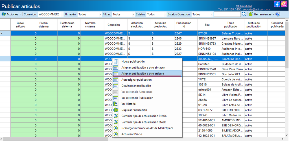Screen dimensions: 289x141
Task: Select the BT100 Sku cell
Action: [209, 33]
